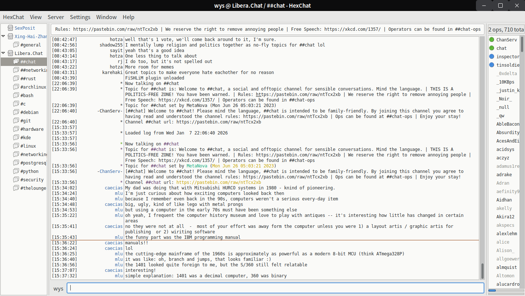Click the blue voice icon beside tinsoldier

pyautogui.click(x=491, y=65)
